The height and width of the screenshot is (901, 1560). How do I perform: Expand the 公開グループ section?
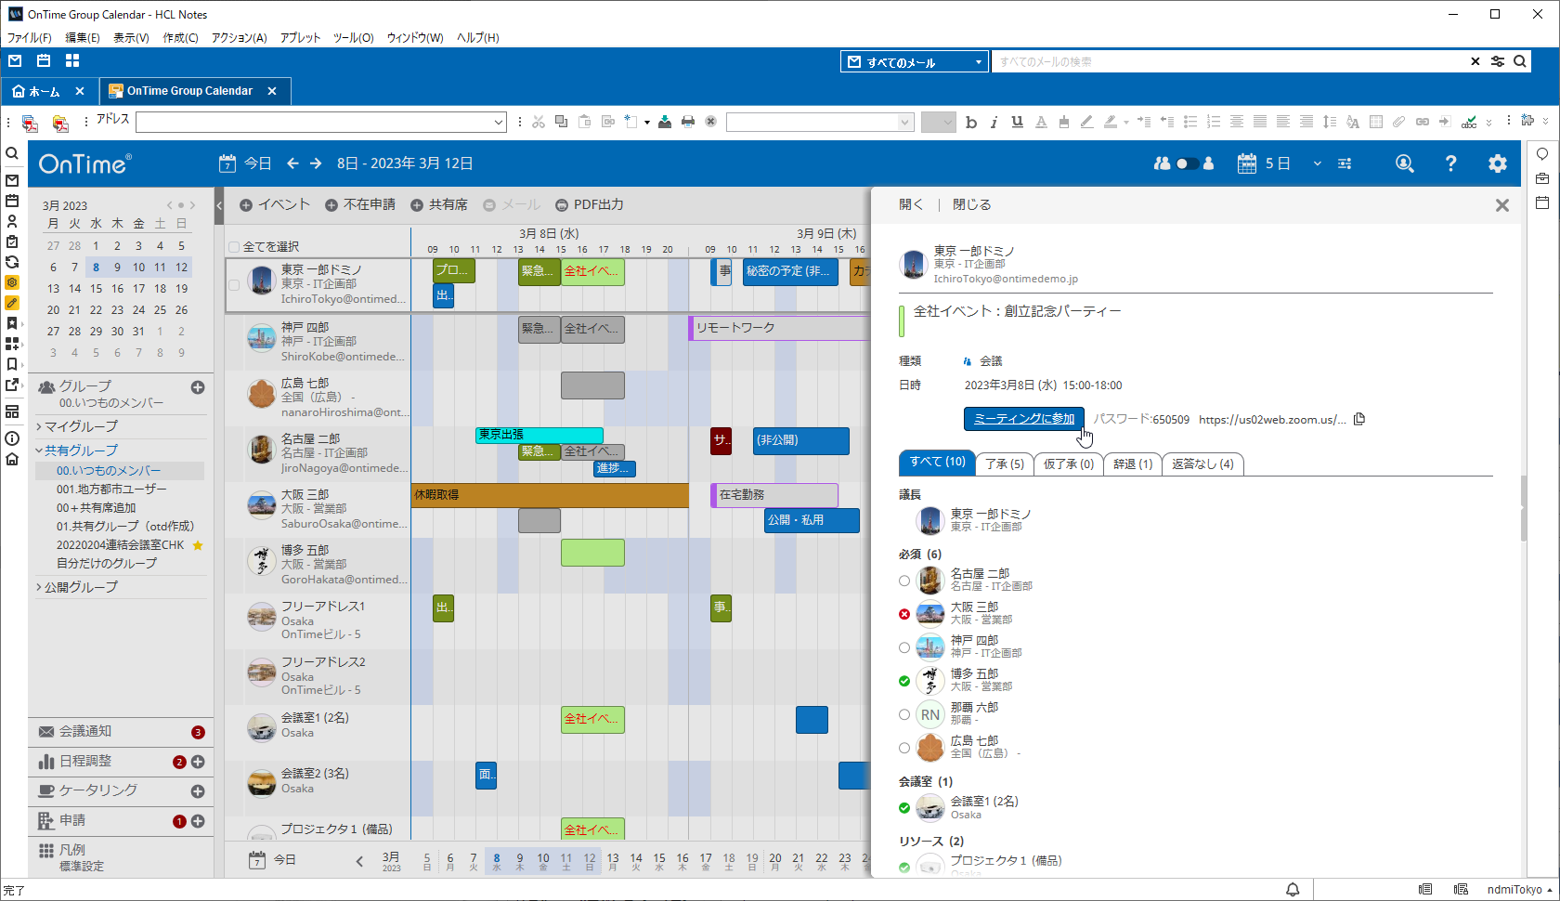[78, 587]
